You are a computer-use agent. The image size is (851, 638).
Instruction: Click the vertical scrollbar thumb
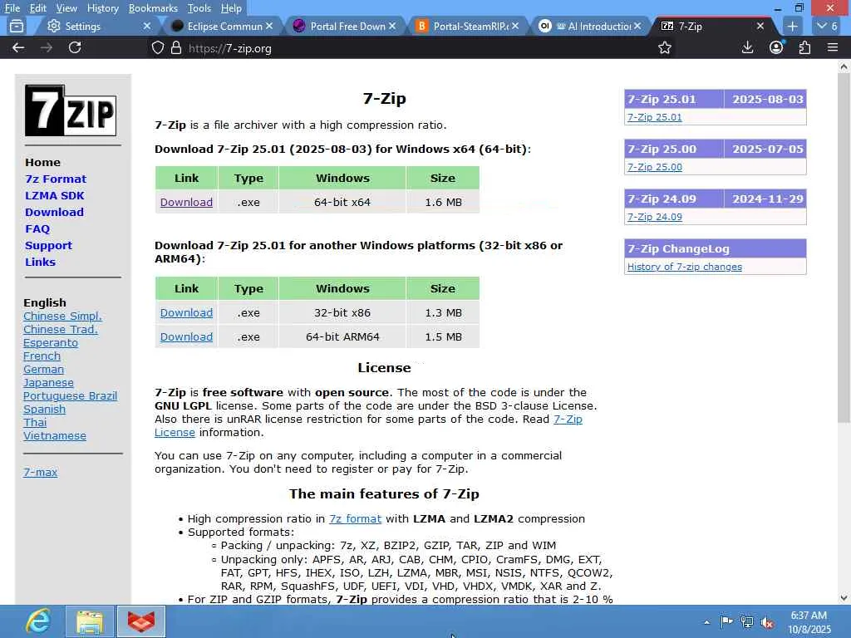click(x=844, y=248)
